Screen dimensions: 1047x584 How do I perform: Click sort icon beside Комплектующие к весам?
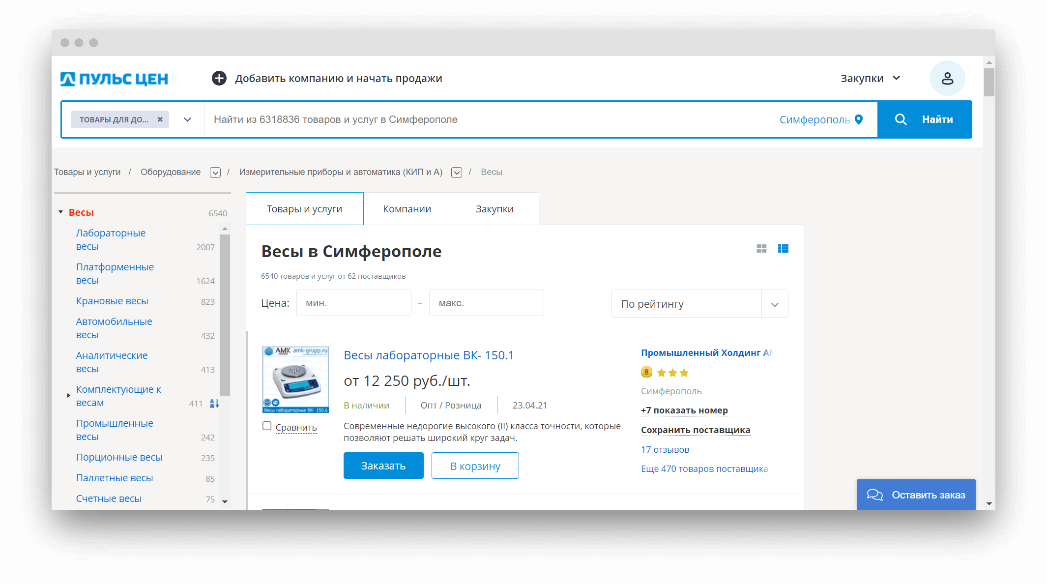click(x=214, y=404)
